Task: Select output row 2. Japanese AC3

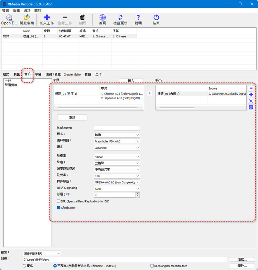Action: (x=201, y=94)
